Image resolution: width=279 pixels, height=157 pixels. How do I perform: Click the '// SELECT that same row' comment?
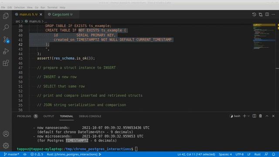point(61,86)
